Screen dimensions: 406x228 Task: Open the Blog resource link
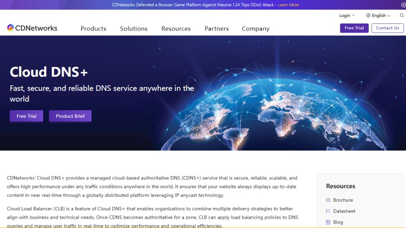tap(338, 222)
